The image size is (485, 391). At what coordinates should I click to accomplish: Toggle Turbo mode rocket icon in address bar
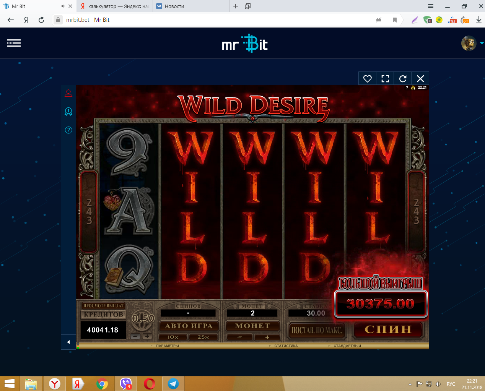click(379, 20)
